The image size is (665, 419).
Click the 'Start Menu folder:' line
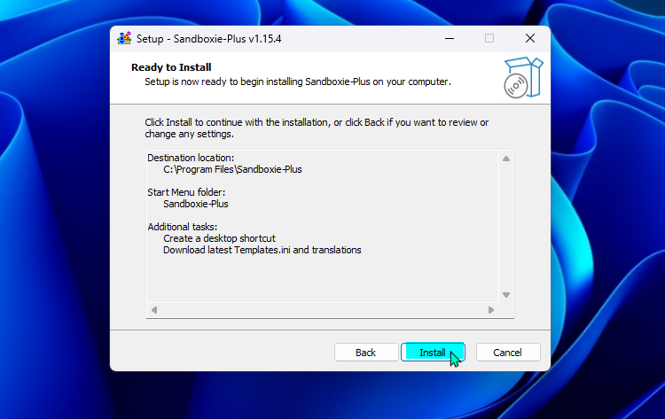pyautogui.click(x=186, y=192)
